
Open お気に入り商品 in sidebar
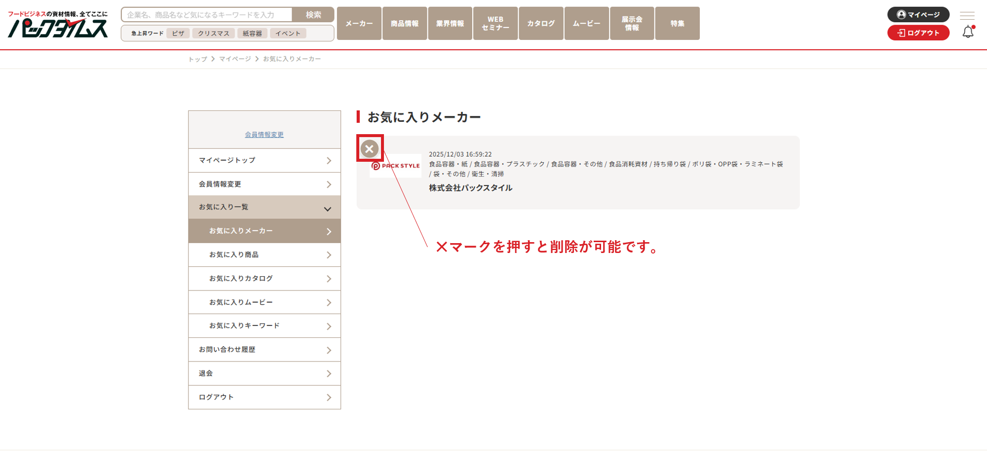point(265,255)
